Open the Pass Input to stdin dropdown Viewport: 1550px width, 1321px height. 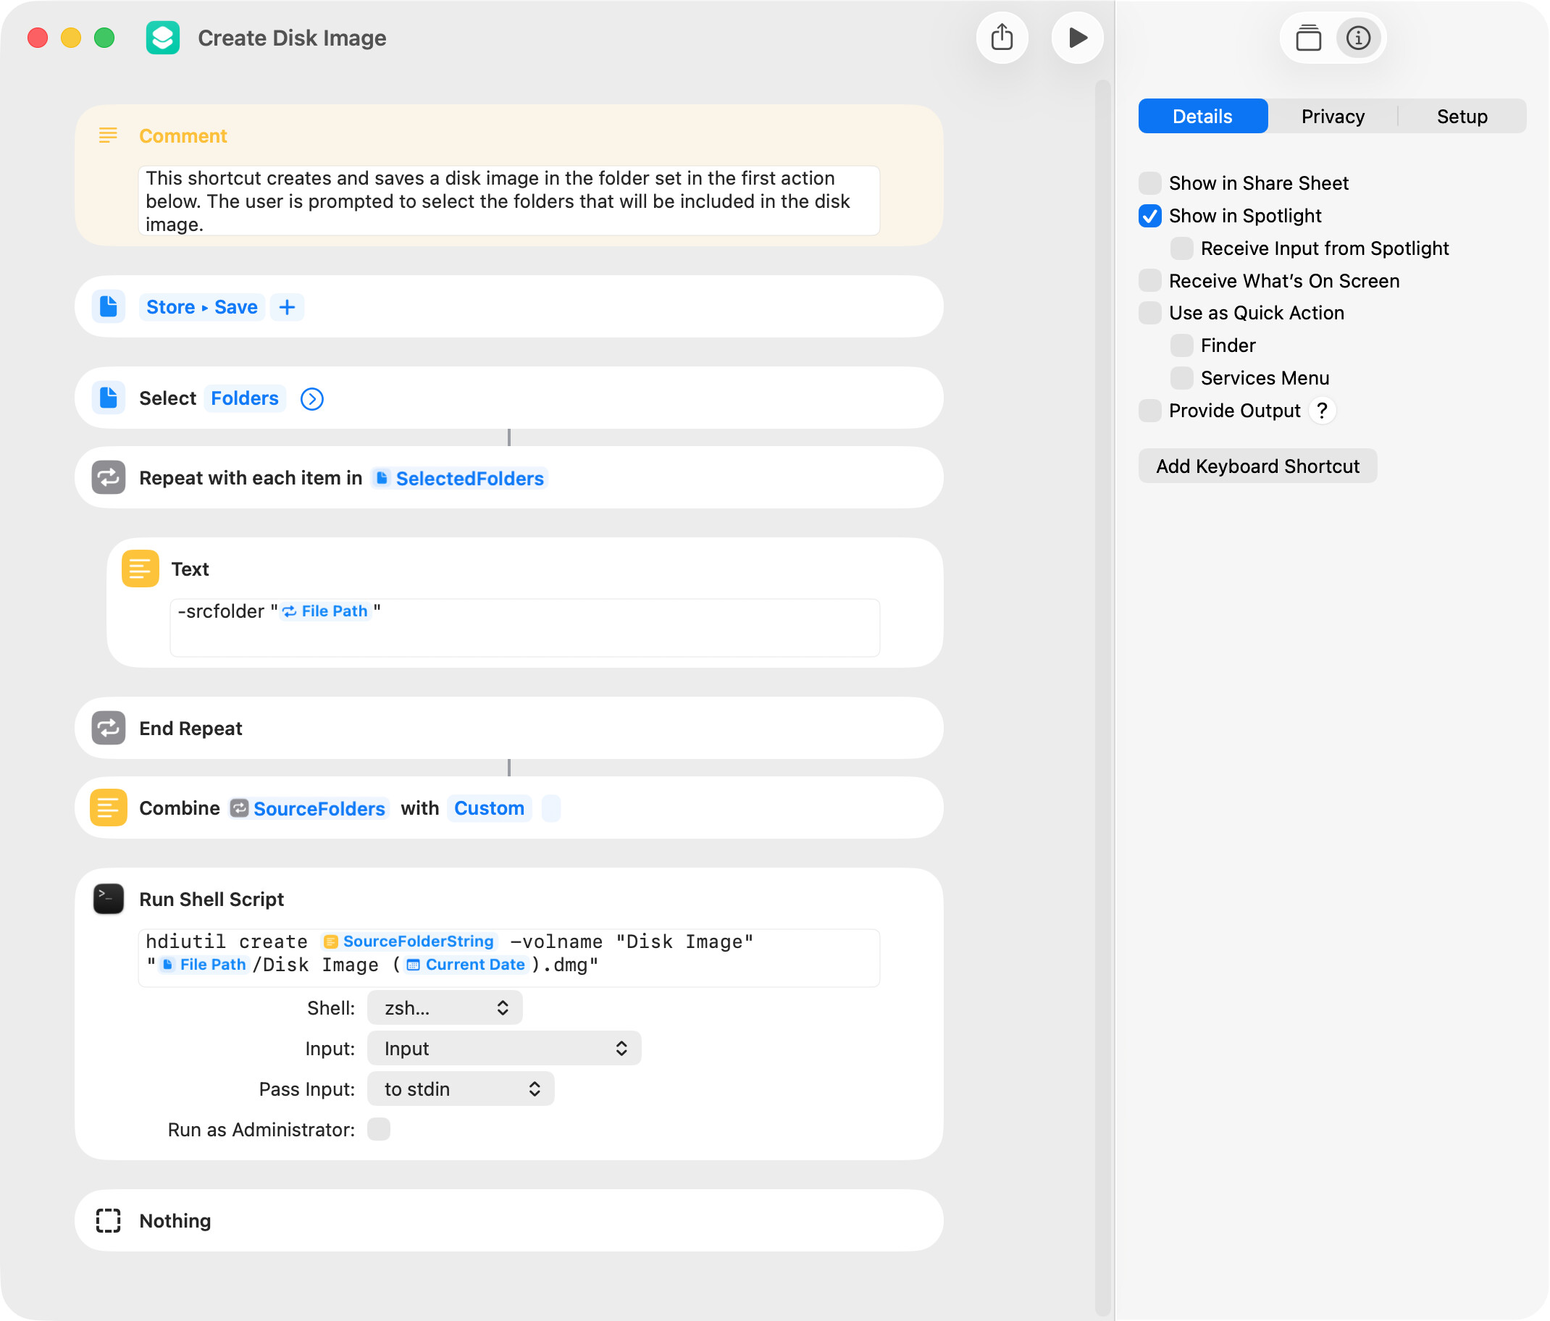[461, 1089]
